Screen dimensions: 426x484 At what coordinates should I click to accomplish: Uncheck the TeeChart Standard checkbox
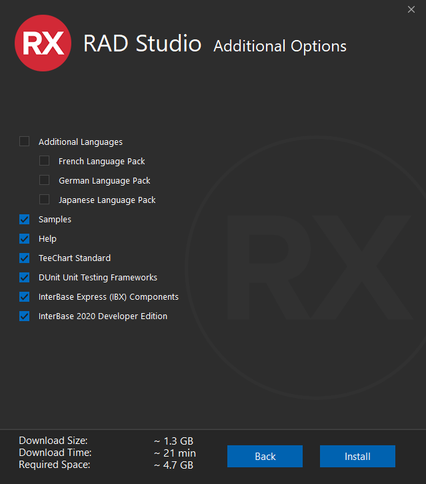[25, 258]
